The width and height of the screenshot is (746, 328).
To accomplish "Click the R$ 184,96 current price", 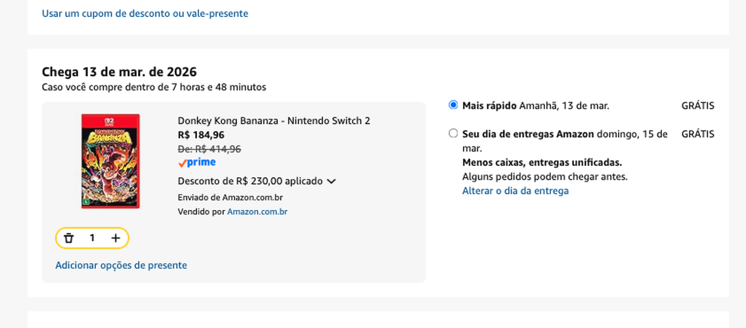I will click(201, 135).
